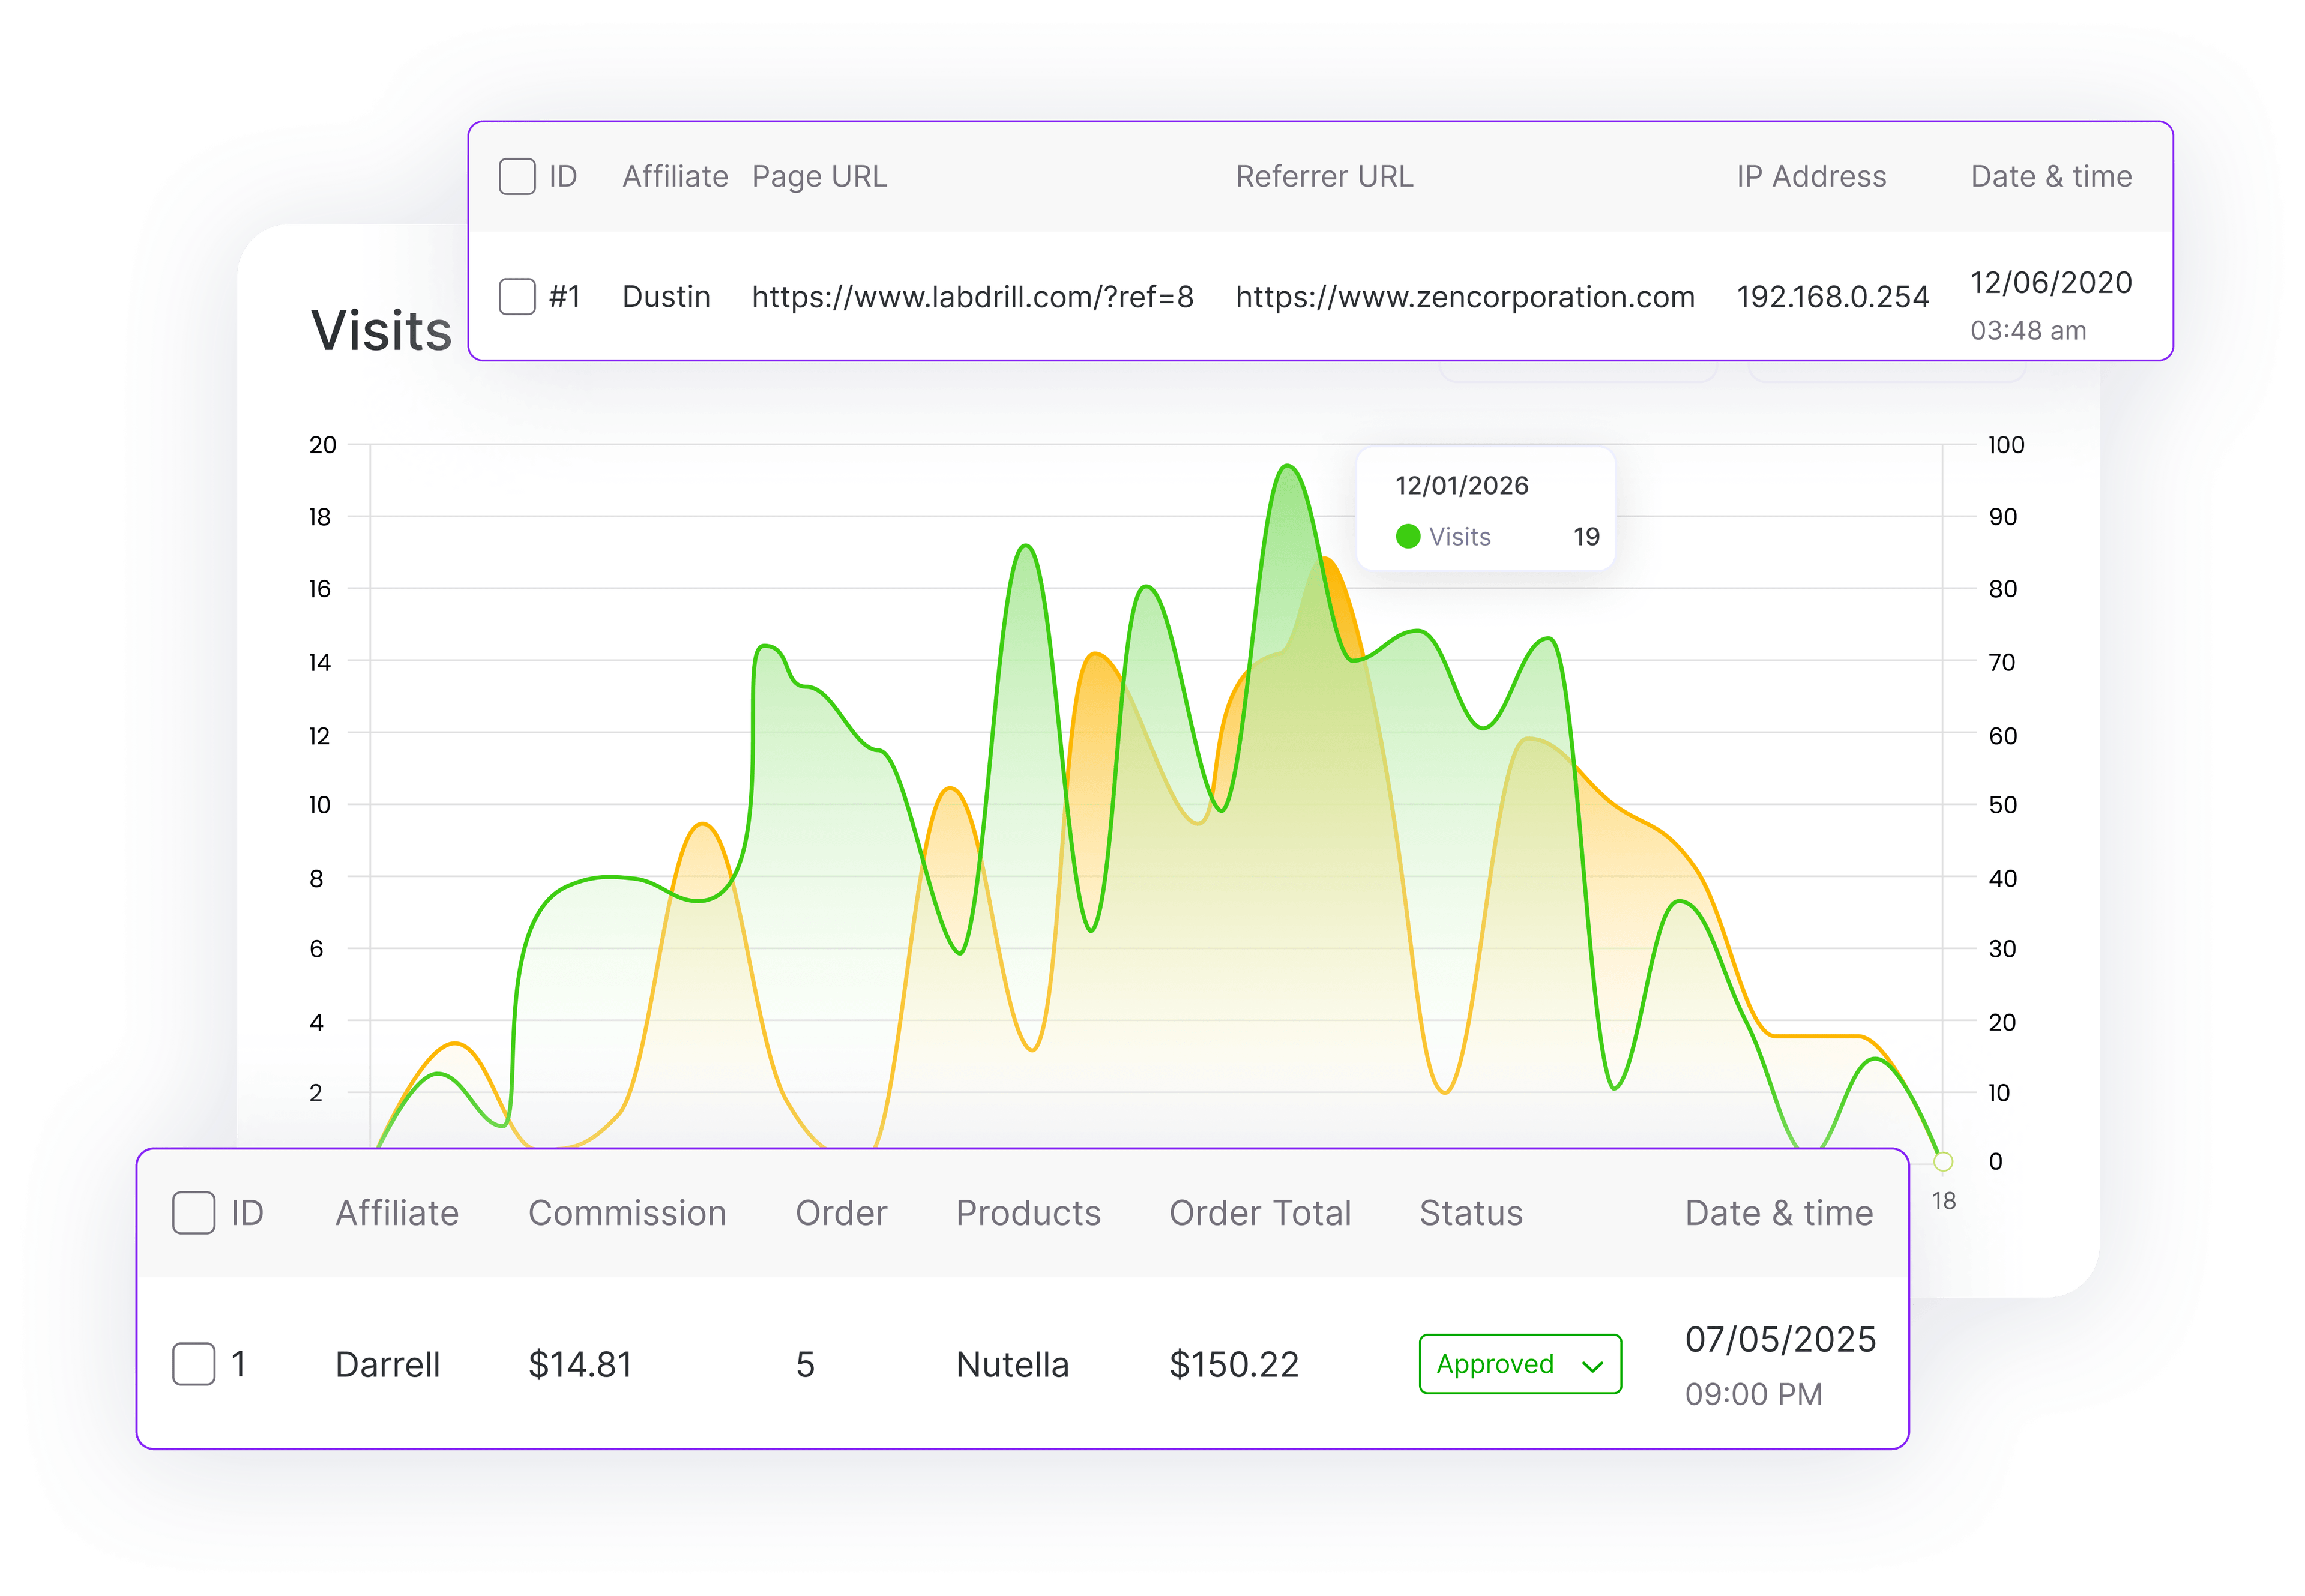Click the green Visits legend dot in tooltip
Image resolution: width=2305 pixels, height=1596 pixels.
pyautogui.click(x=1410, y=536)
